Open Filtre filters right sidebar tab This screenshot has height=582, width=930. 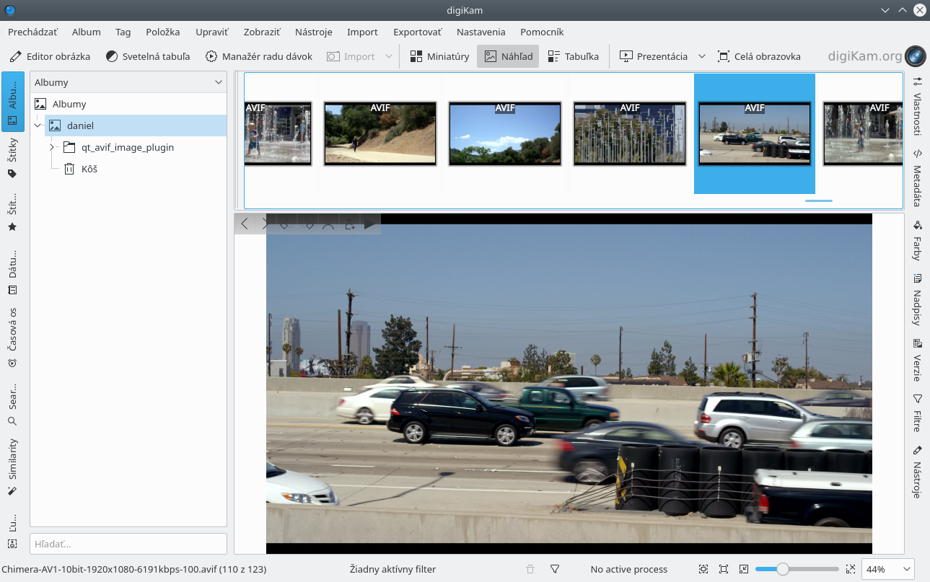[918, 413]
